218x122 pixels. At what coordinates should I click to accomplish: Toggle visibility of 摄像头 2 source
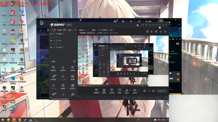[51, 34]
